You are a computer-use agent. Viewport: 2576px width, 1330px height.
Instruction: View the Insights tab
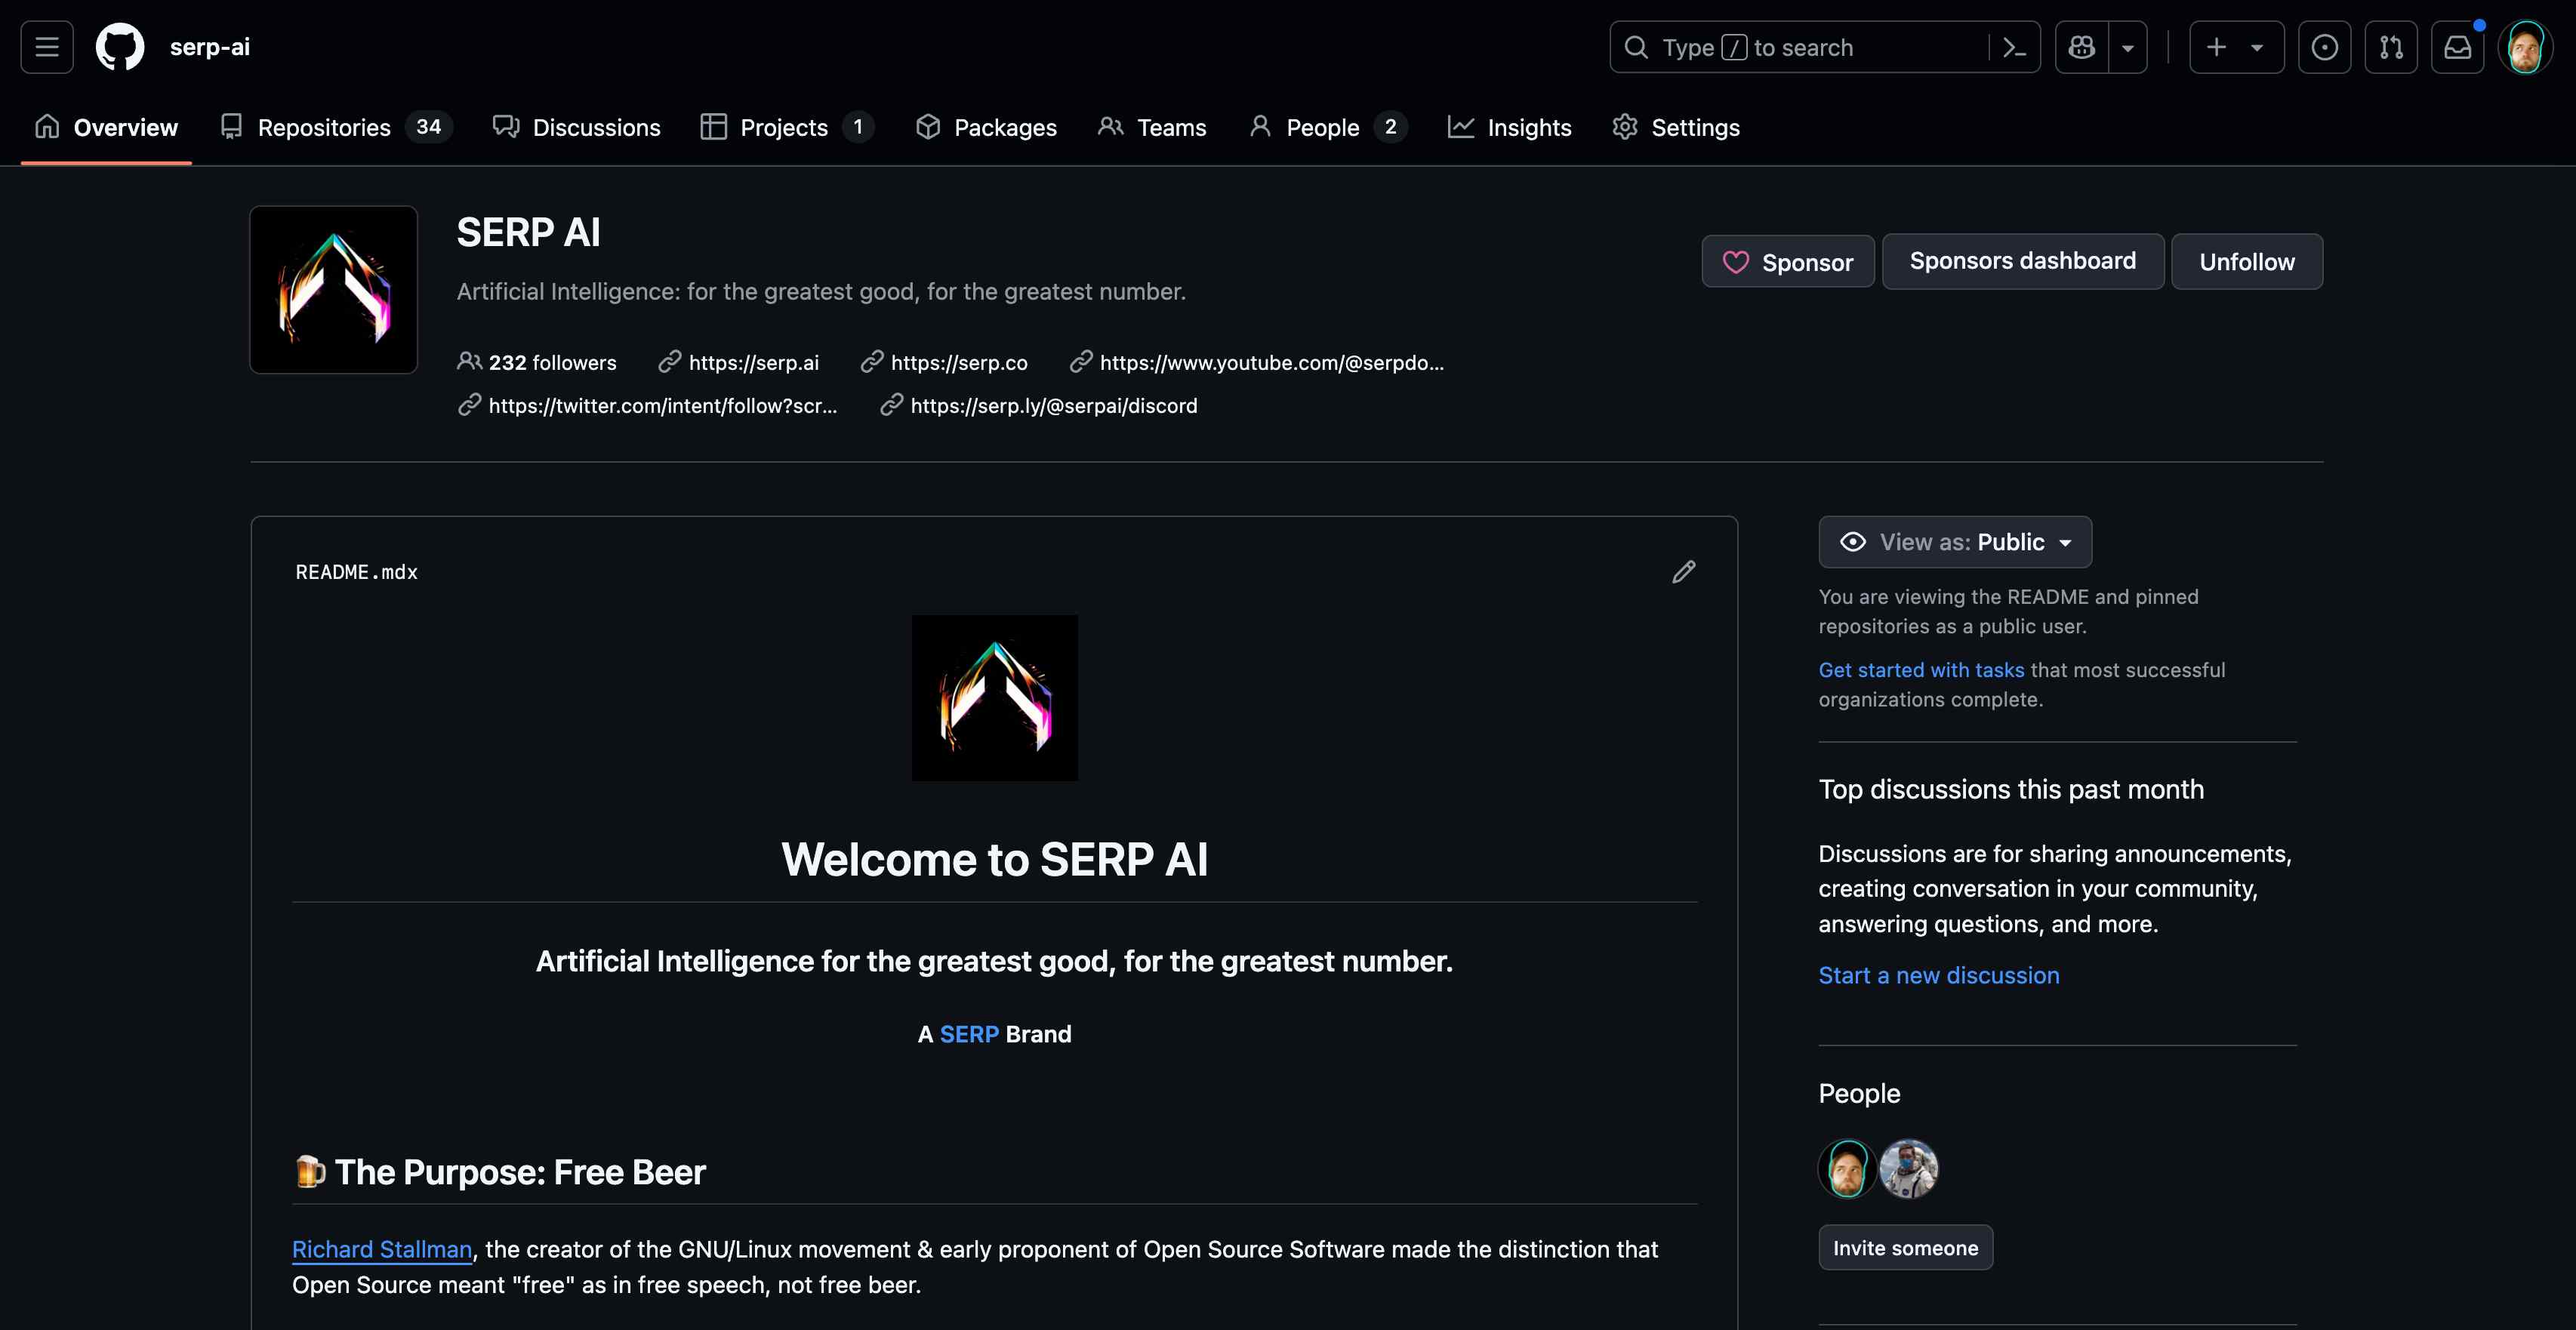point(1510,127)
